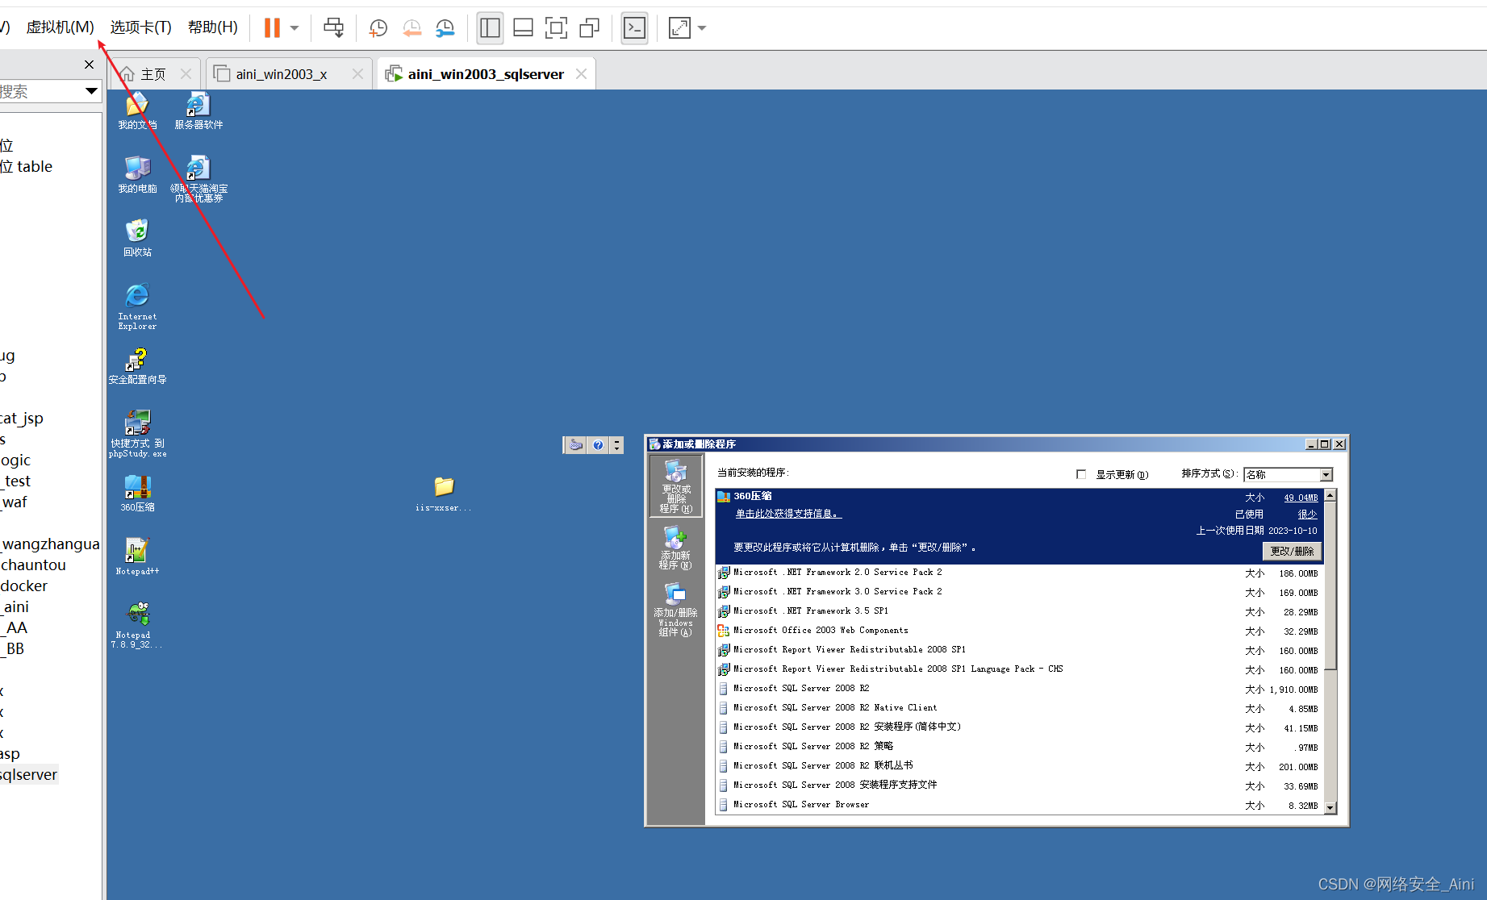This screenshot has height=900, width=1487.
Task: Select the docker entry in the library
Action: 24,586
